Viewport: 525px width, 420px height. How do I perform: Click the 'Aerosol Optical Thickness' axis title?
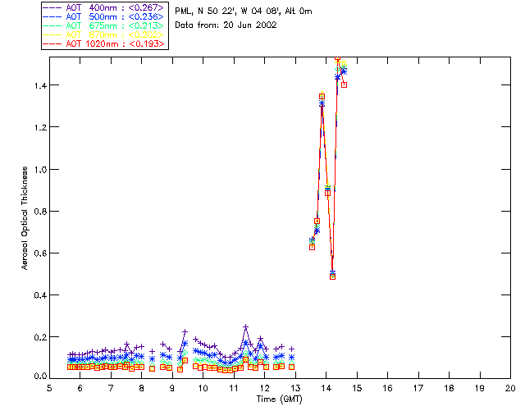25,218
